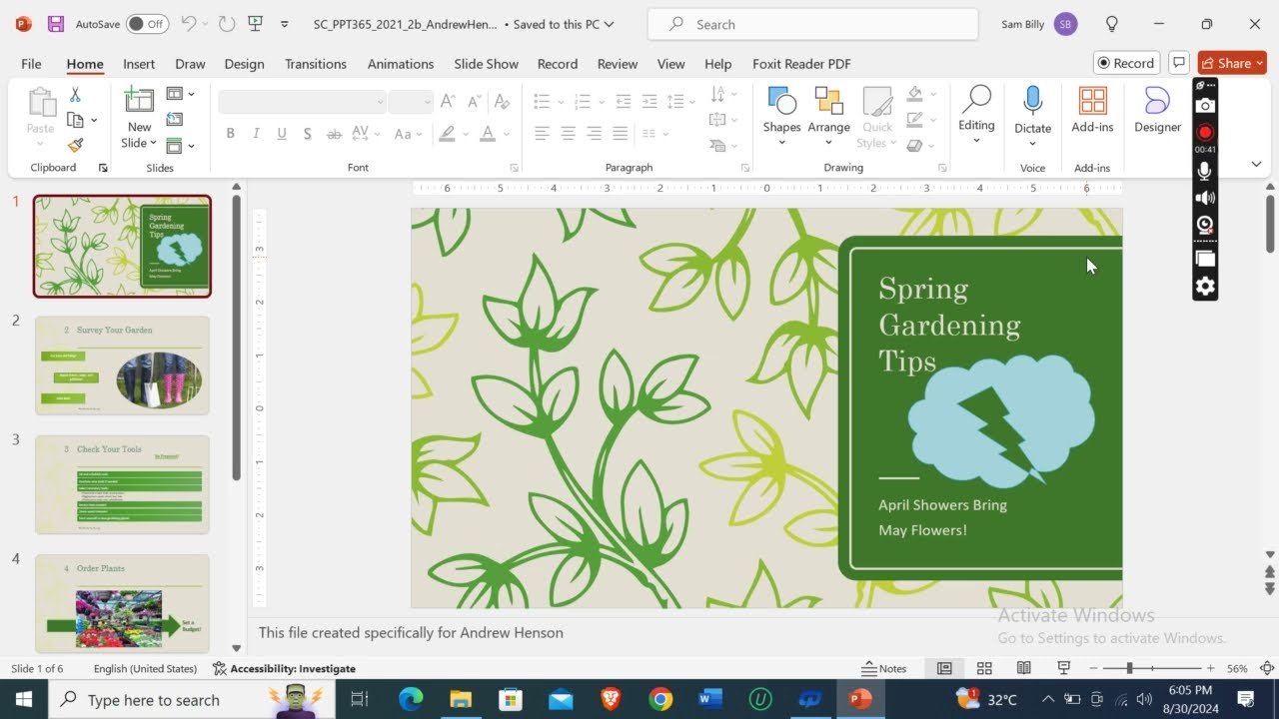Click Increase Font Size icon
This screenshot has width=1279, height=719.
point(448,102)
